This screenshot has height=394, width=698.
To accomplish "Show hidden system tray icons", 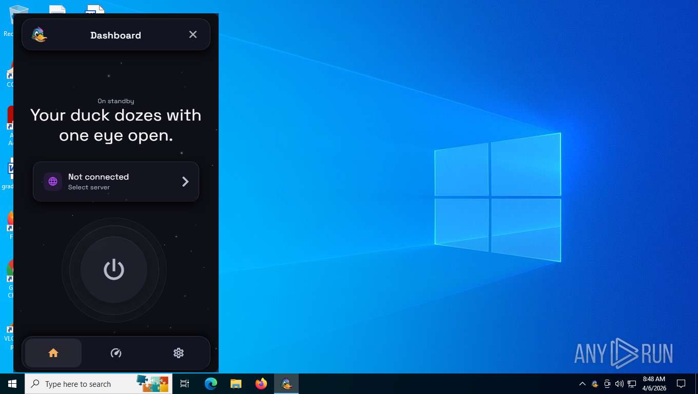I will [x=583, y=384].
